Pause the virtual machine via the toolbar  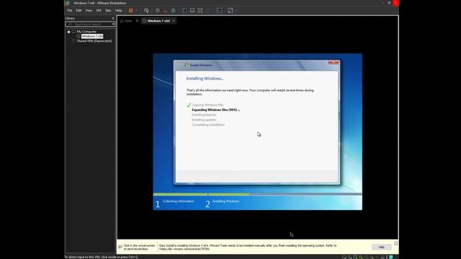pos(131,10)
